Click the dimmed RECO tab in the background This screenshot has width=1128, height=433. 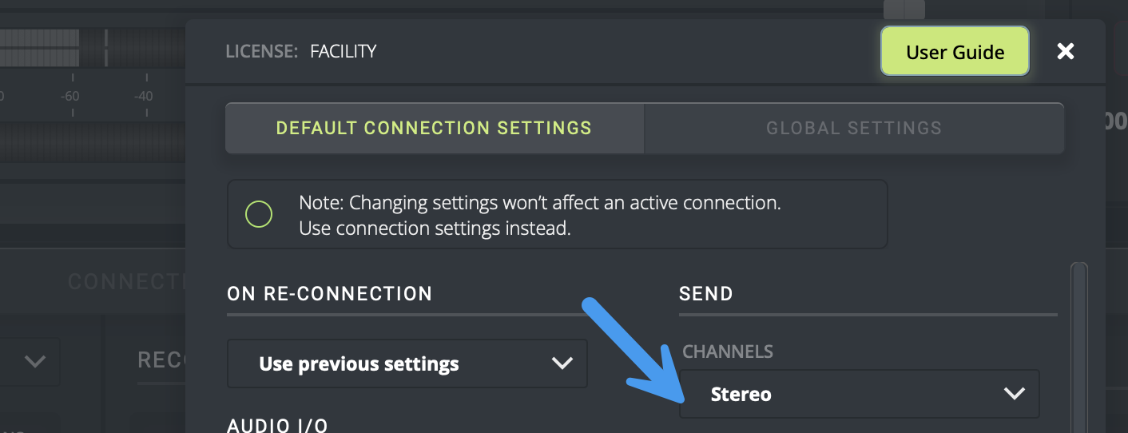click(x=160, y=360)
